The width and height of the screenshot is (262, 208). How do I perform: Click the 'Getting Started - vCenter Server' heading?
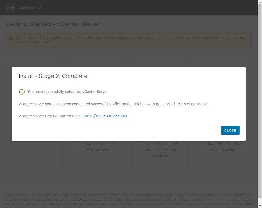click(x=53, y=24)
